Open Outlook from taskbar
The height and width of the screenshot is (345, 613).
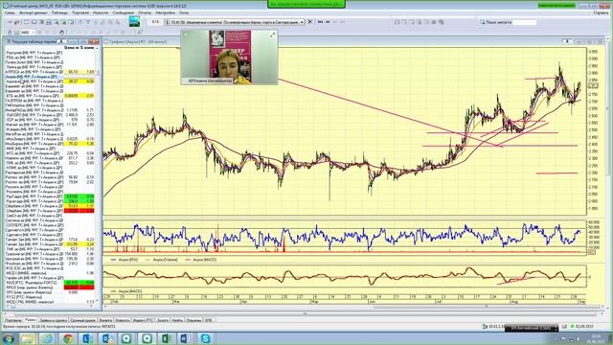click(107, 338)
